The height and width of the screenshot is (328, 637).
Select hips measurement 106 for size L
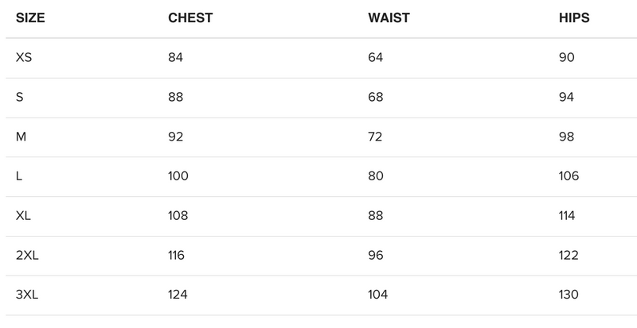point(569,176)
